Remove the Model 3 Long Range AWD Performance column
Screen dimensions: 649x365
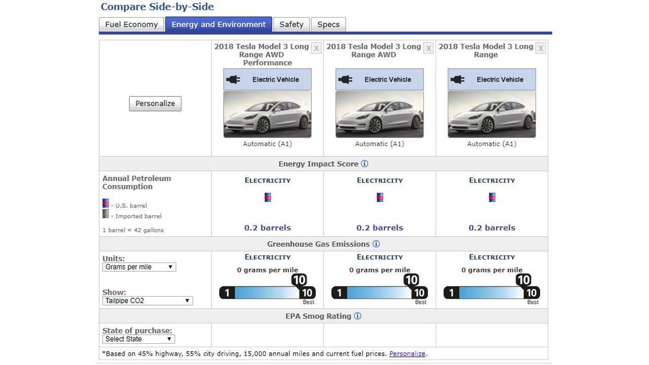[316, 48]
